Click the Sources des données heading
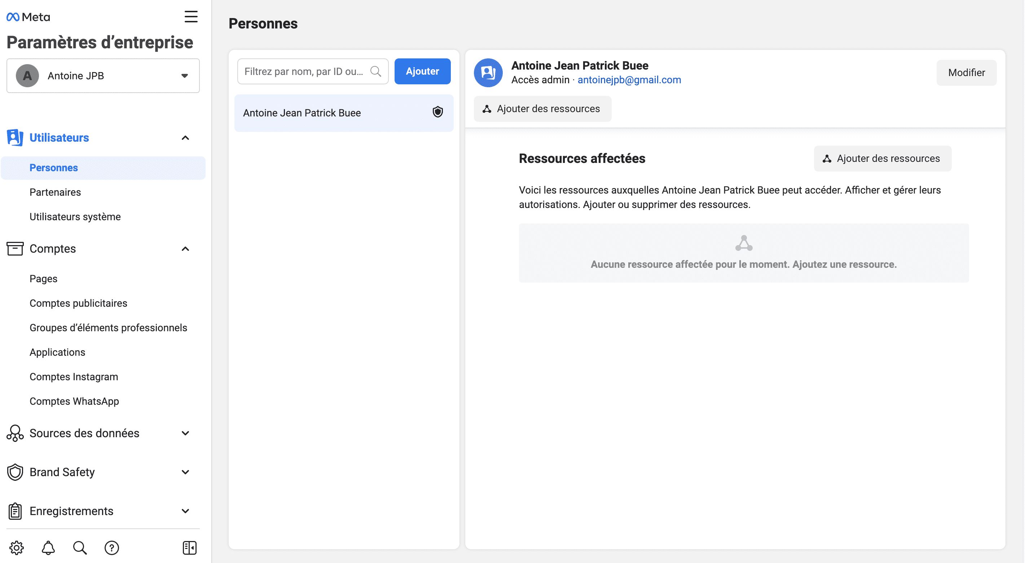This screenshot has height=563, width=1025. pos(84,433)
